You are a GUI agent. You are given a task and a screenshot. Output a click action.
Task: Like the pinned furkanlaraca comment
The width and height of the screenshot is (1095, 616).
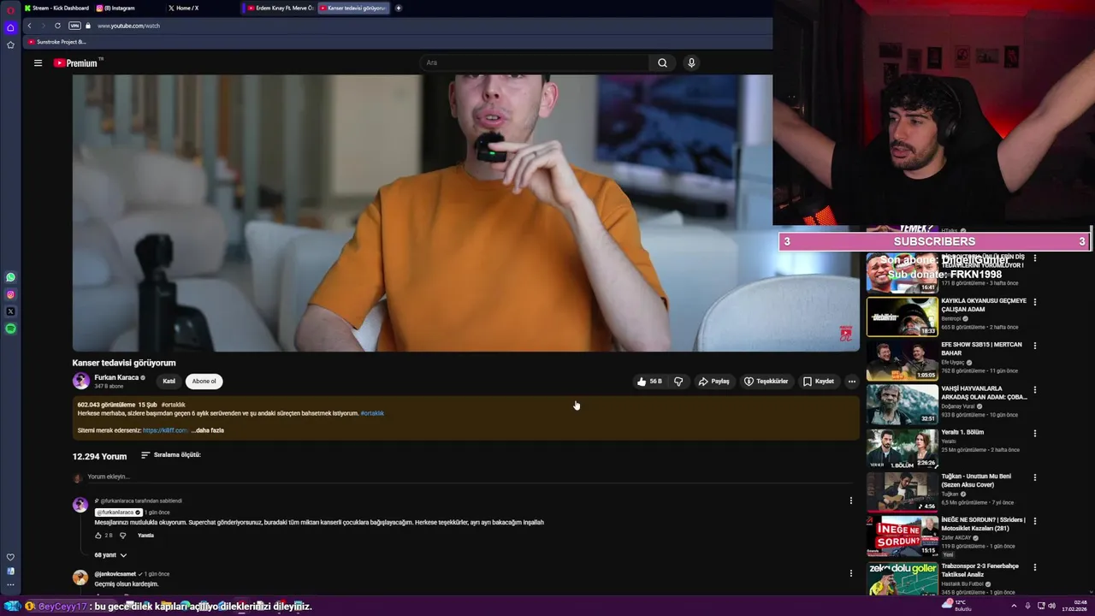tap(98, 536)
